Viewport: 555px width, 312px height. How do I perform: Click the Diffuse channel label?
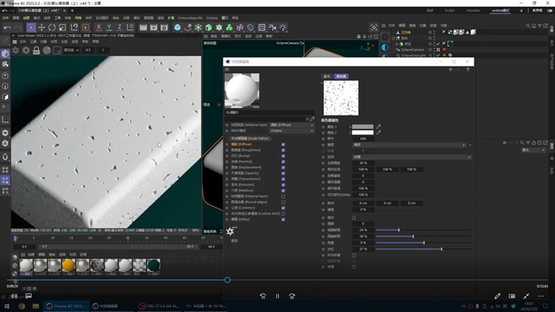240,146
